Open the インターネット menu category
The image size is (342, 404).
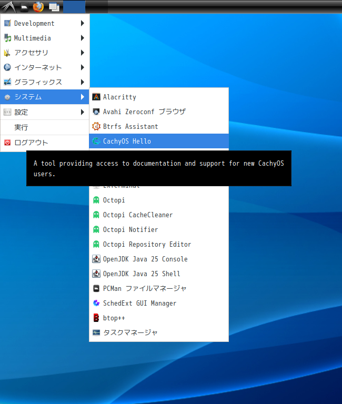45,67
